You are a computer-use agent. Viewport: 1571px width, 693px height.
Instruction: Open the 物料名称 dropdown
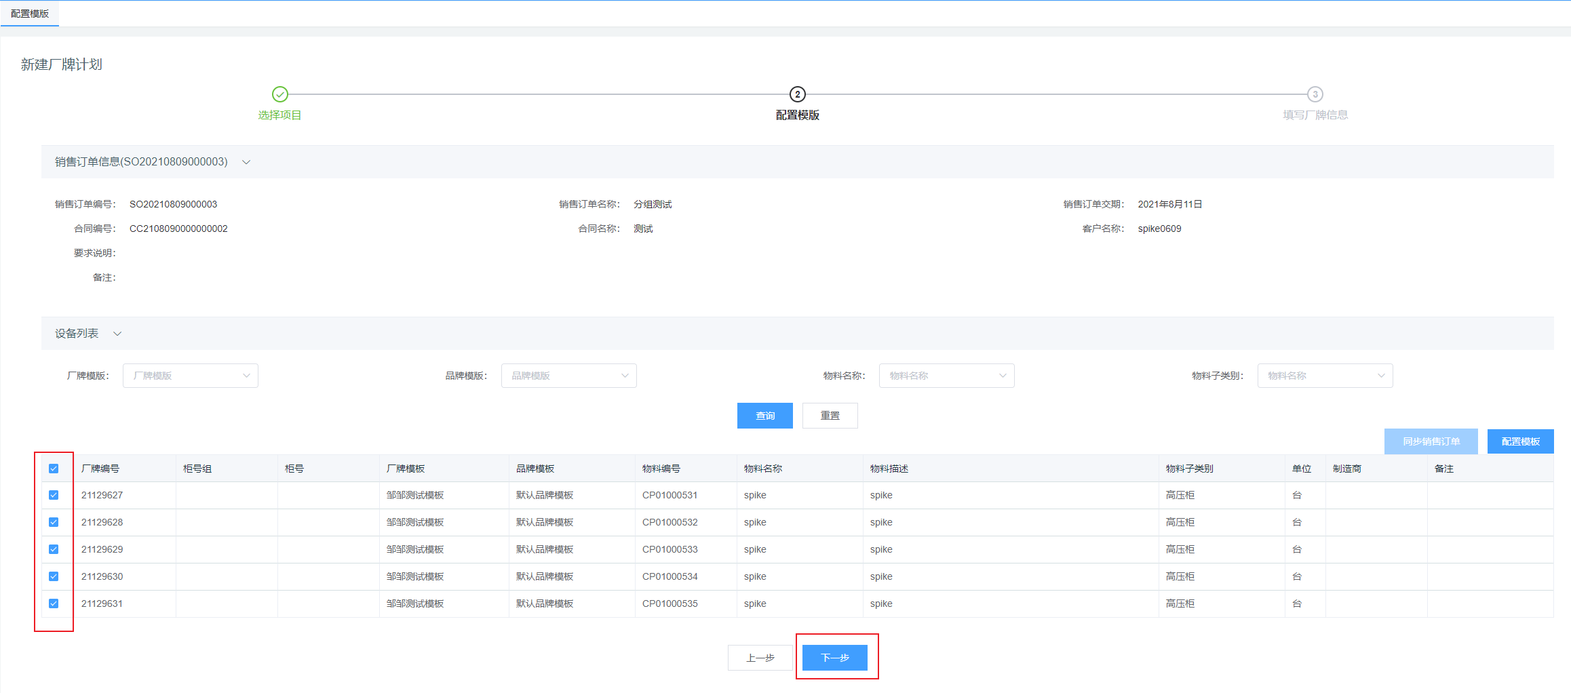point(946,376)
